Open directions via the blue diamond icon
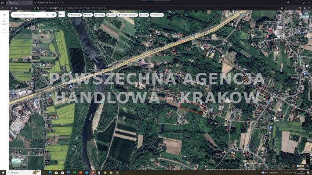This screenshot has width=312, height=175. [53, 15]
